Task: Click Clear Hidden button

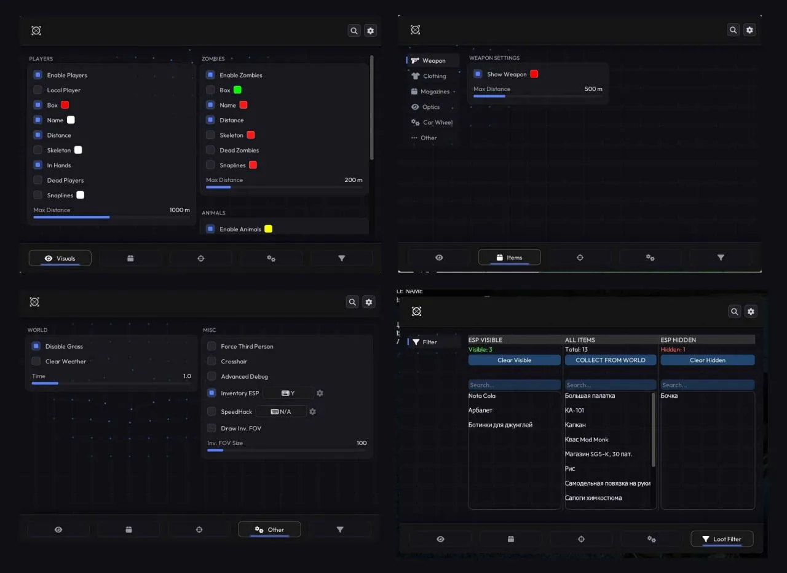Action: pyautogui.click(x=708, y=360)
